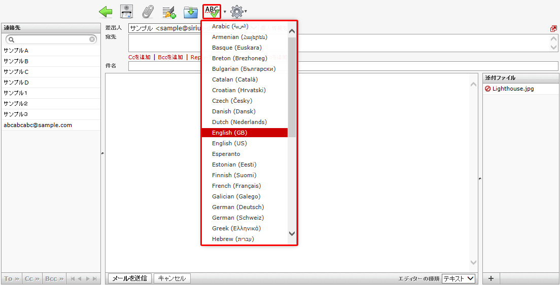Click the Ccを追加 link
Image resolution: width=560 pixels, height=285 pixels.
(x=139, y=57)
